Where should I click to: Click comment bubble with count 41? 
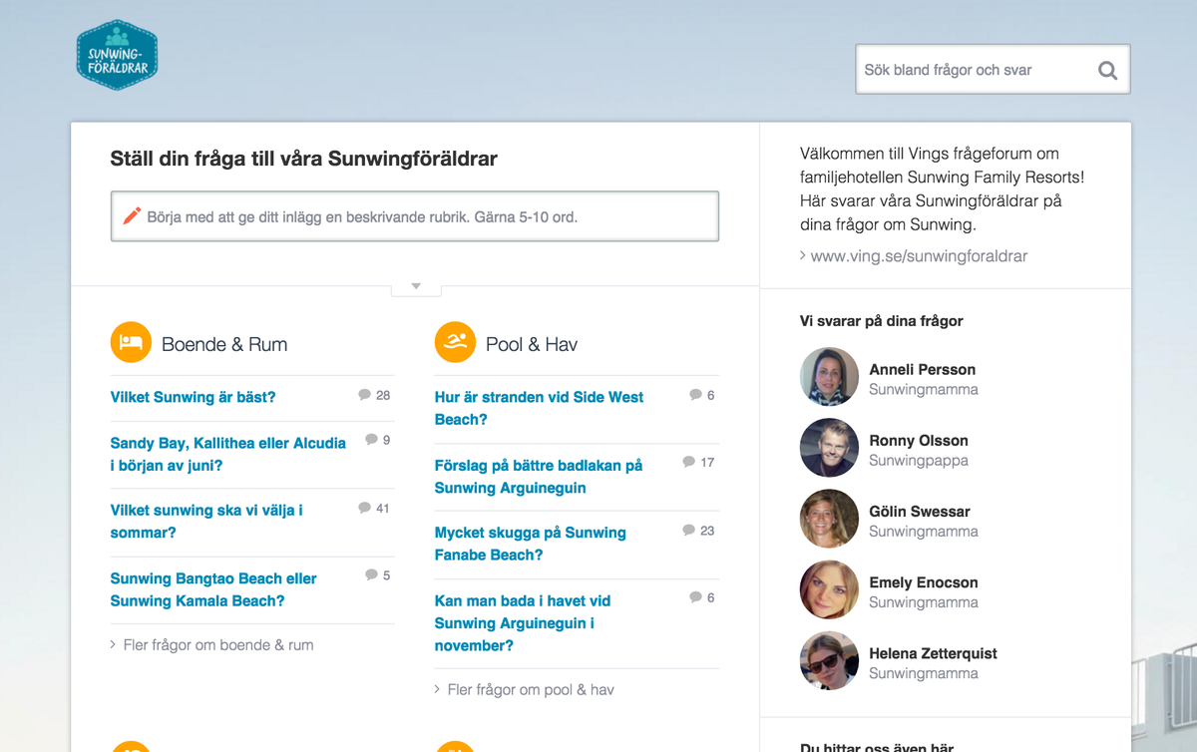pos(365,508)
